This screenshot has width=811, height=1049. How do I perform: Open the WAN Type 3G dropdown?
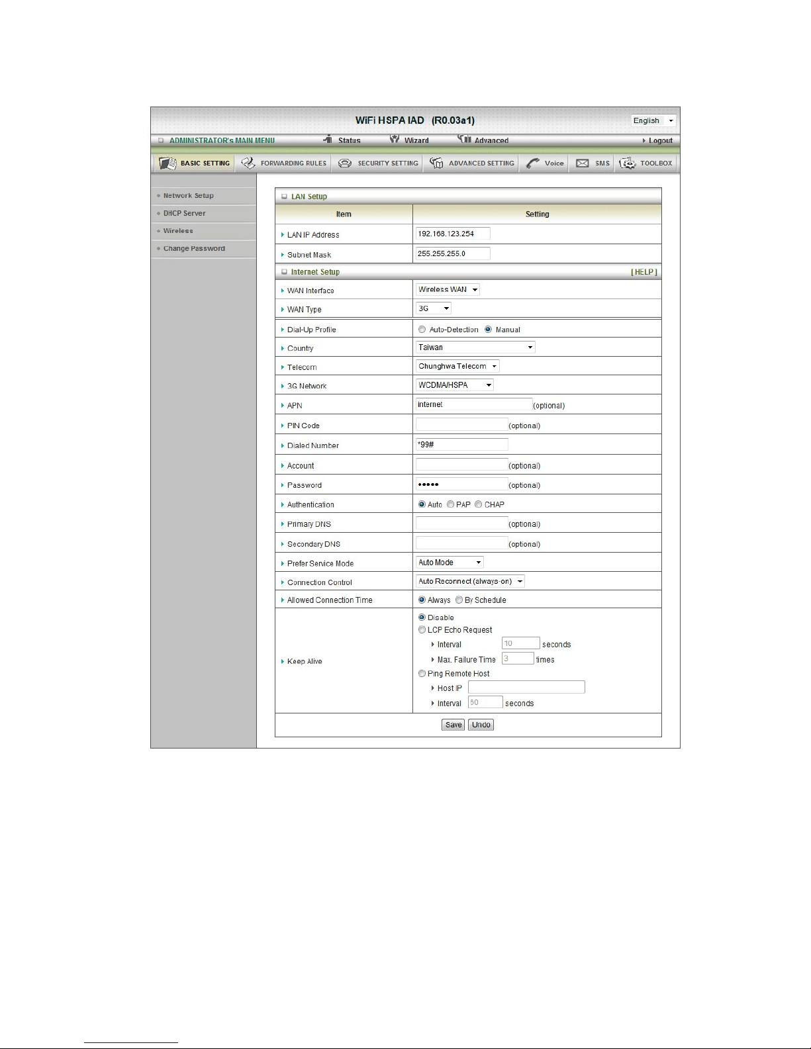(434, 308)
